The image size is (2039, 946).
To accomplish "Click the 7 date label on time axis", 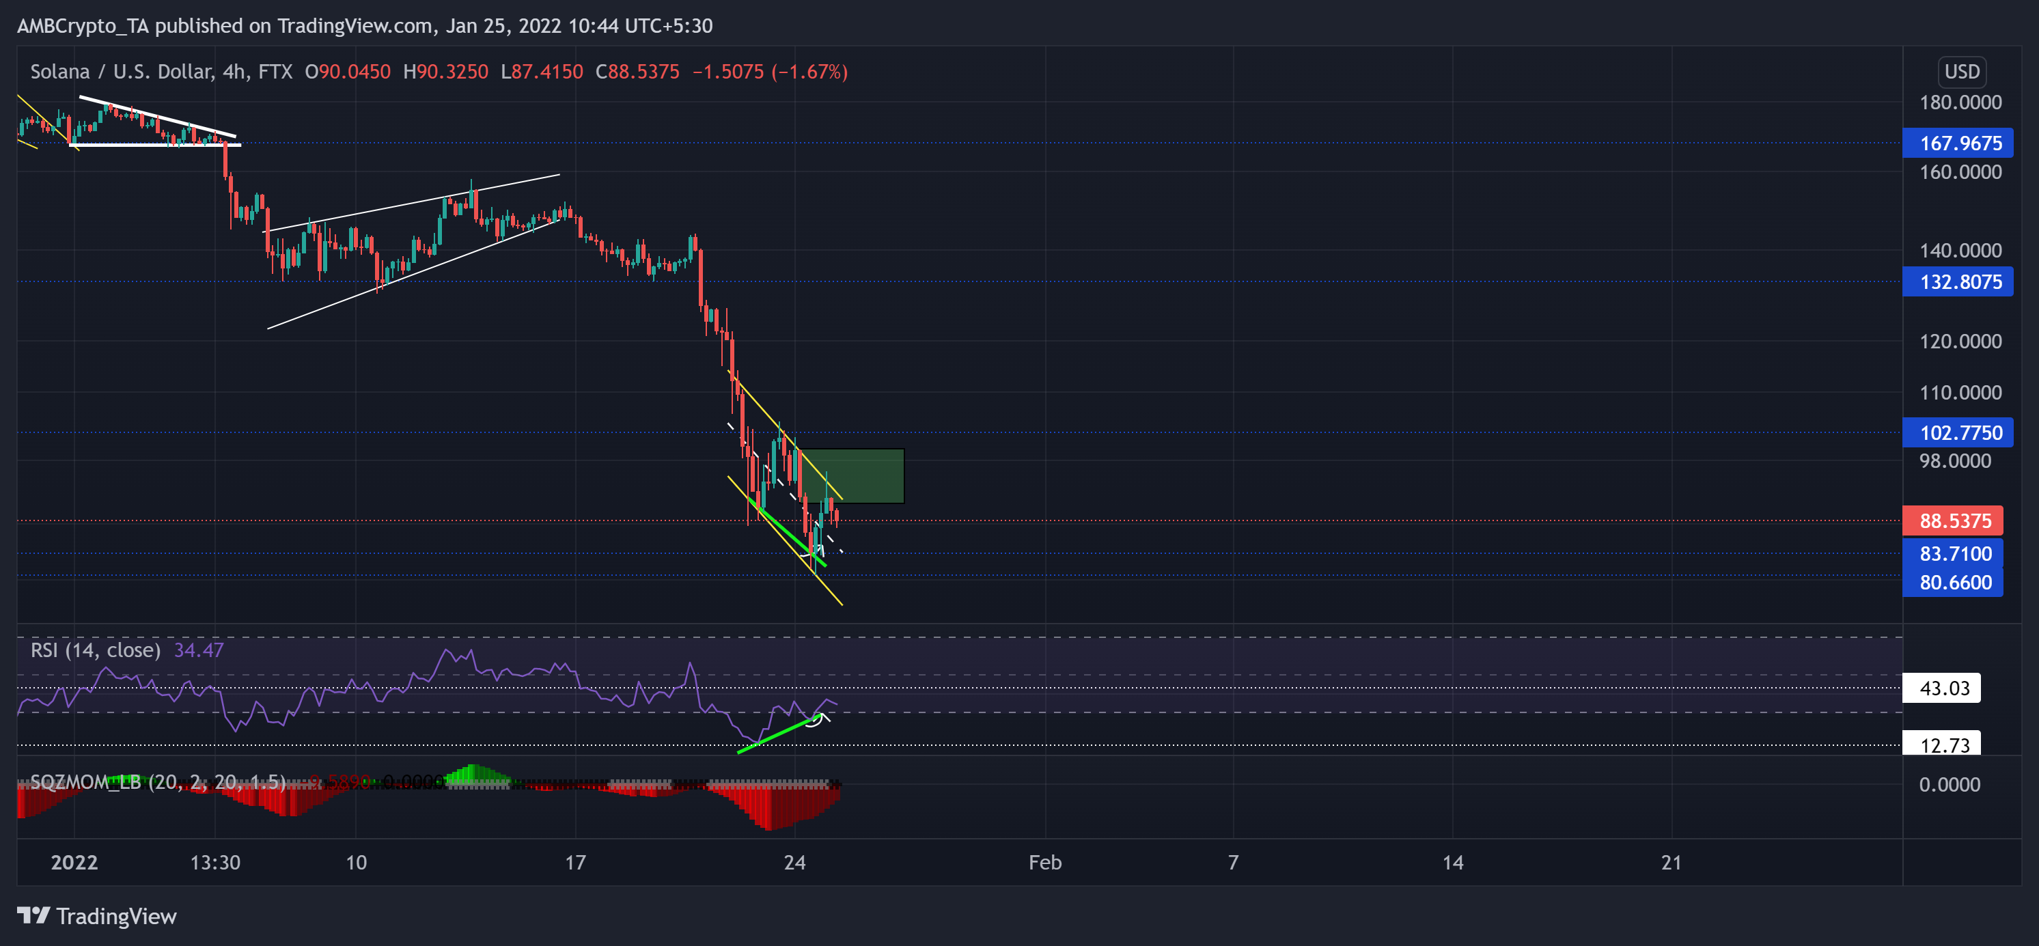I will 1233,862.
